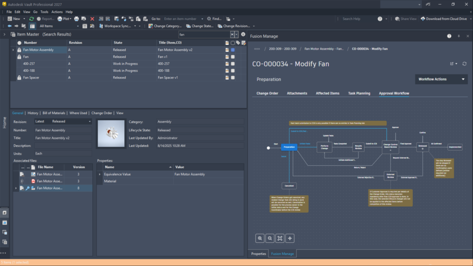
Task: Click Change Revision button
Action: point(234,26)
